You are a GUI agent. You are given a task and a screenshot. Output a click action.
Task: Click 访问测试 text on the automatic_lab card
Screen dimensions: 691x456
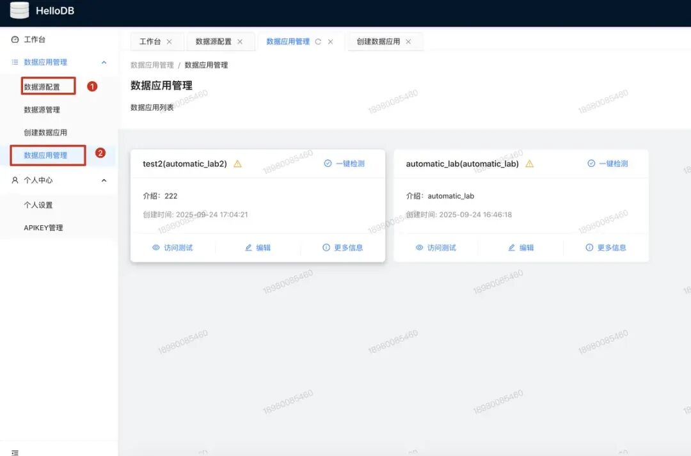point(441,248)
